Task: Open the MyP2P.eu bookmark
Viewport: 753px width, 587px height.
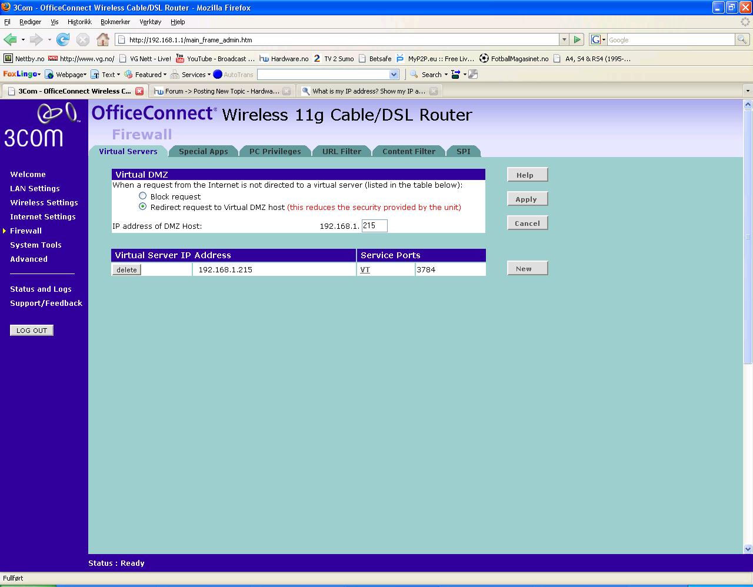Action: [435, 58]
